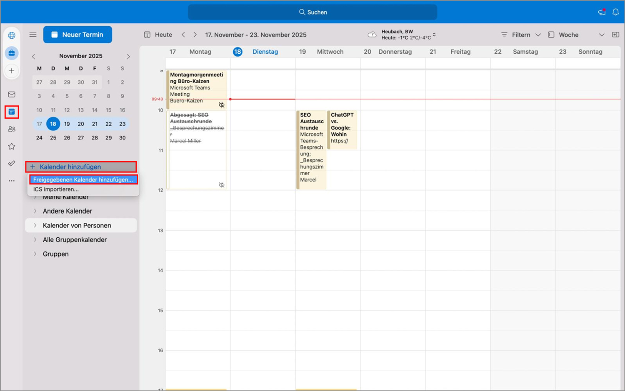Open the notifications bell icon

(x=615, y=12)
